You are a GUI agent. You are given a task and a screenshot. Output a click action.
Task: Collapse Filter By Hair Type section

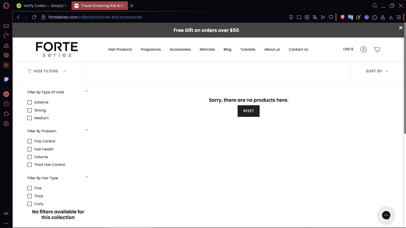87,177
